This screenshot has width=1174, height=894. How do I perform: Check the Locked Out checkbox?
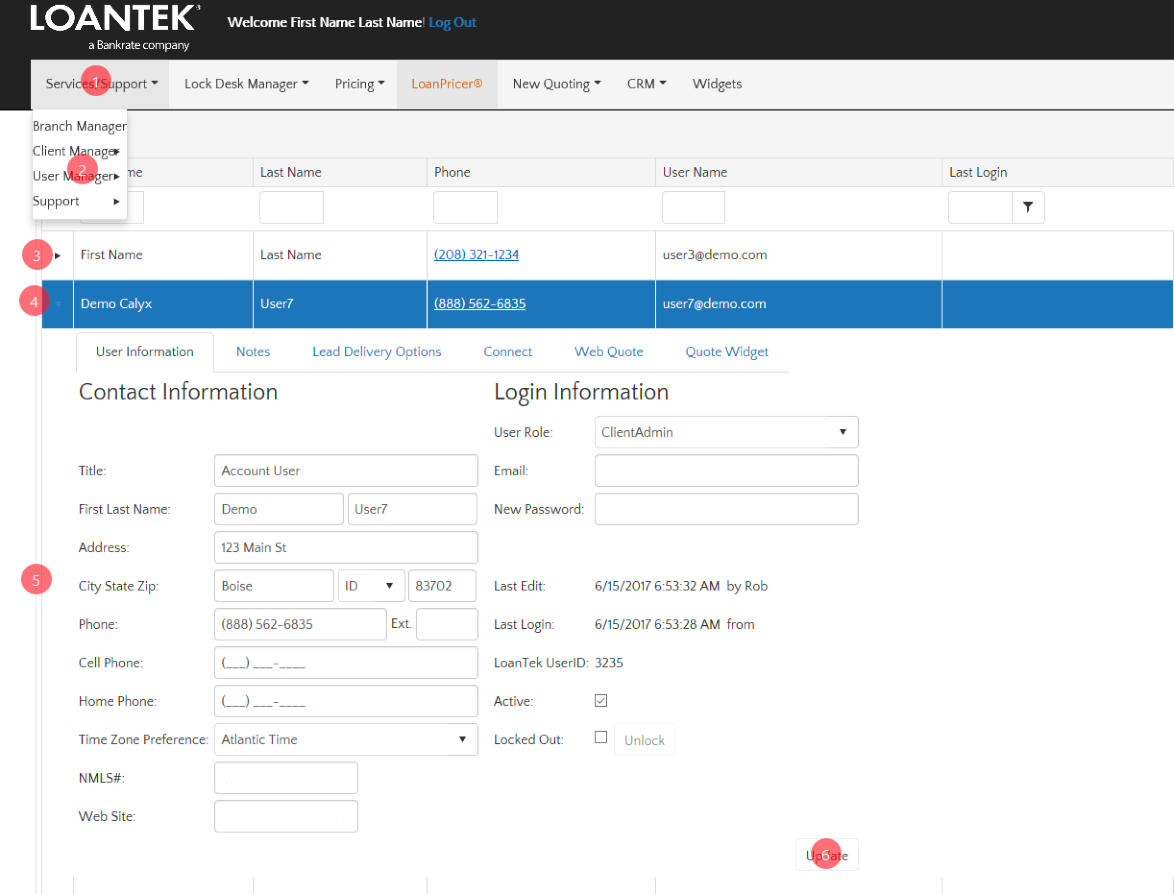(x=600, y=737)
